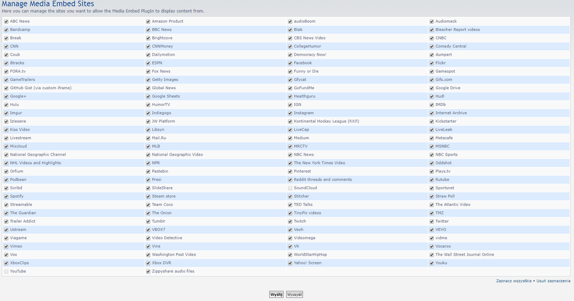Click the Wyślij submit button
Viewport: 574px width, 301px height.
(276, 295)
